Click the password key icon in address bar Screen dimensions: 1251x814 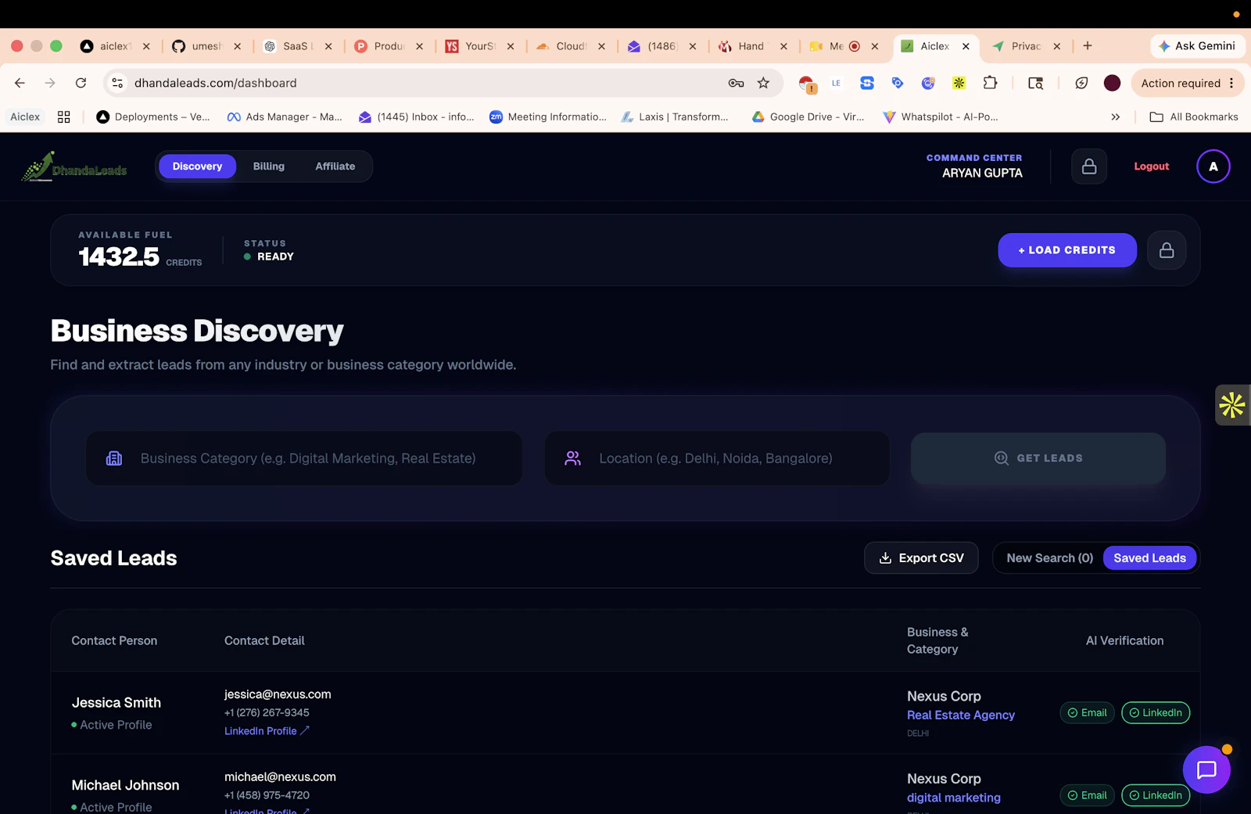(x=736, y=83)
